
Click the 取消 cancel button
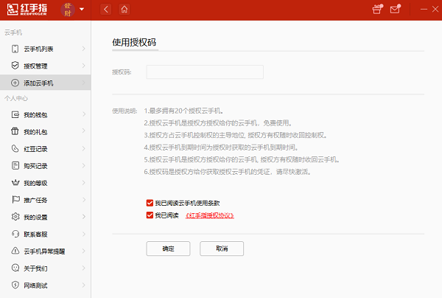coord(222,249)
